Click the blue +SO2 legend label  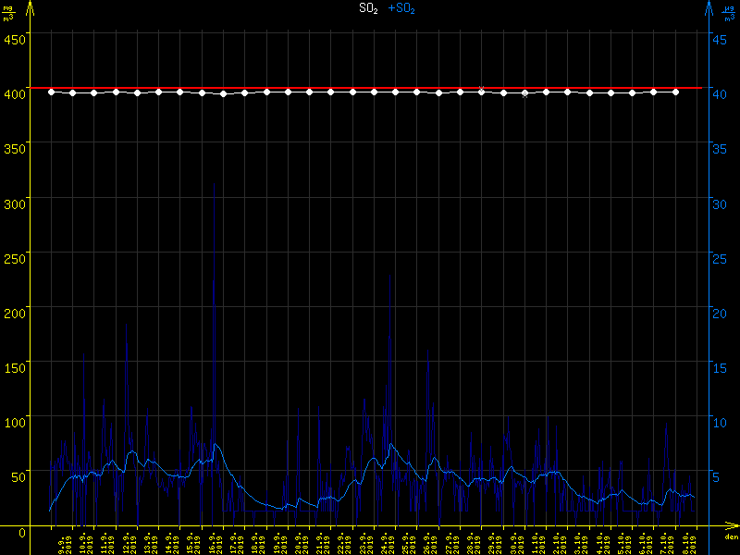pos(401,8)
